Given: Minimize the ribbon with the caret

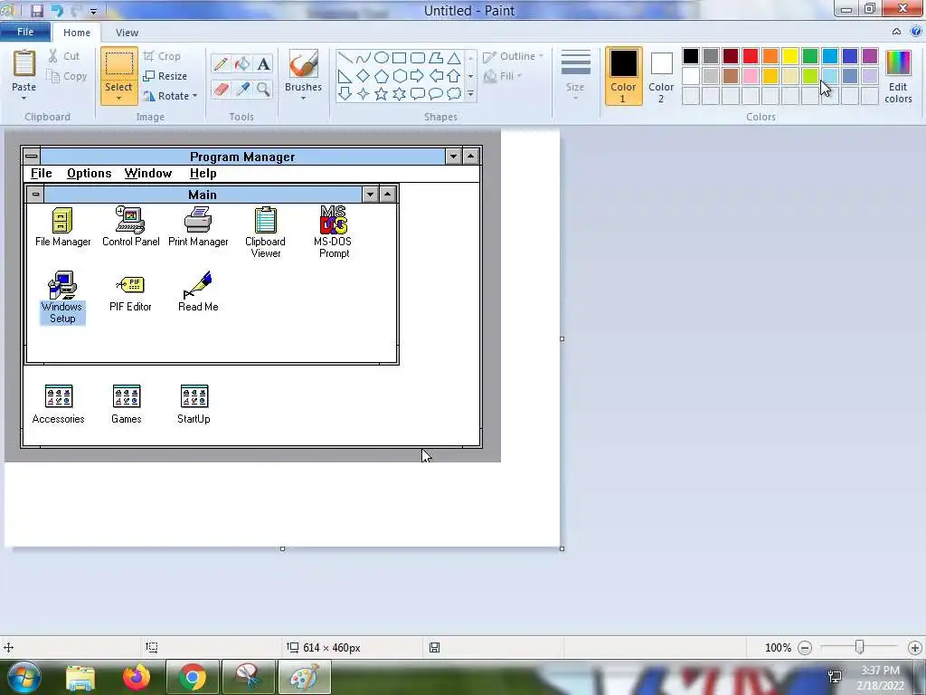Looking at the screenshot, I should (896, 32).
